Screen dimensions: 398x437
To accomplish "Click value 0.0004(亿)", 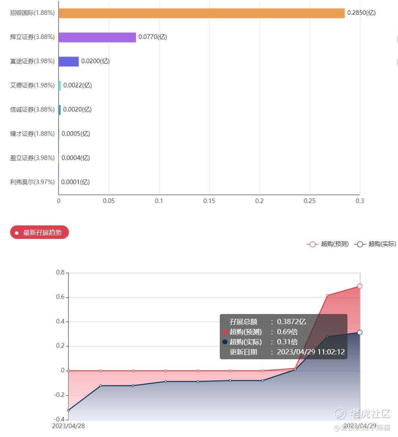I will click(x=76, y=158).
